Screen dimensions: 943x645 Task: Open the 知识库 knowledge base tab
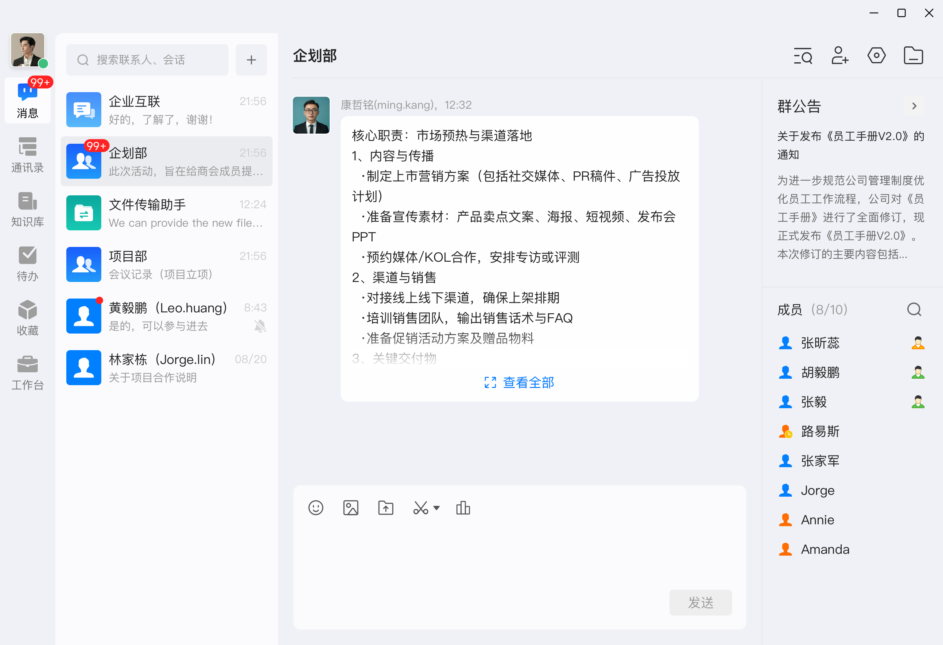pos(28,209)
